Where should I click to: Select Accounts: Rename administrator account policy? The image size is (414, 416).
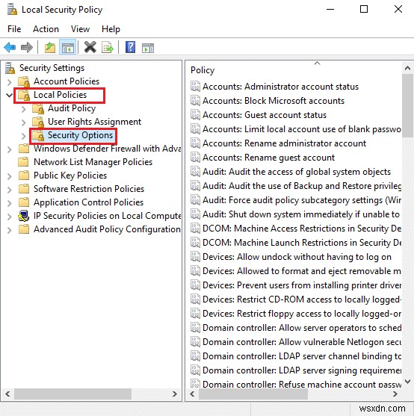tap(284, 143)
